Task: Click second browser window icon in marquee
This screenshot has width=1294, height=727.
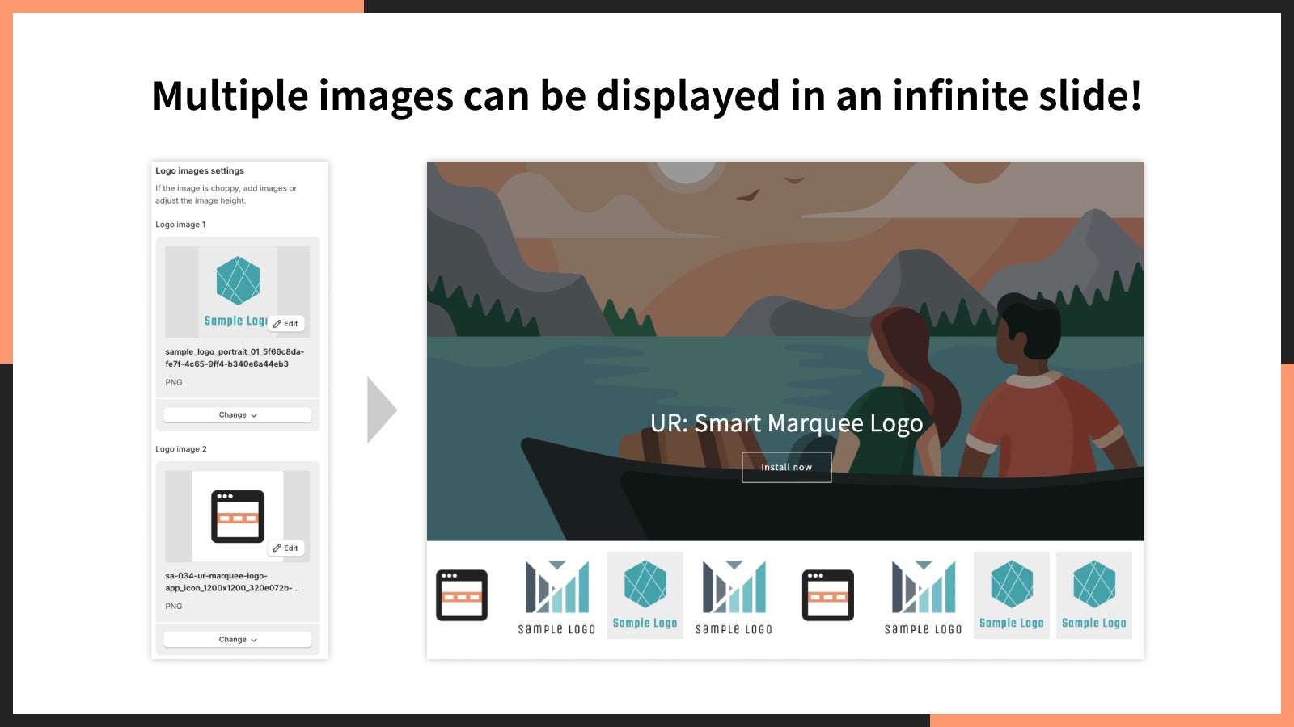Action: [828, 595]
